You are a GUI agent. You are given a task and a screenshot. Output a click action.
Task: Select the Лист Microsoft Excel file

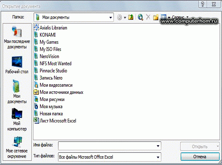(55, 121)
